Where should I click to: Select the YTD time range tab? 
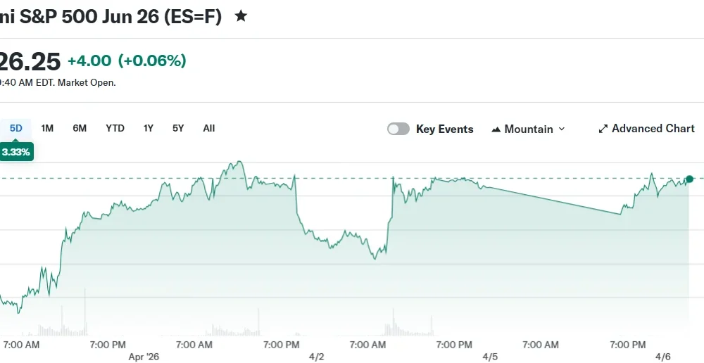pyautogui.click(x=115, y=128)
